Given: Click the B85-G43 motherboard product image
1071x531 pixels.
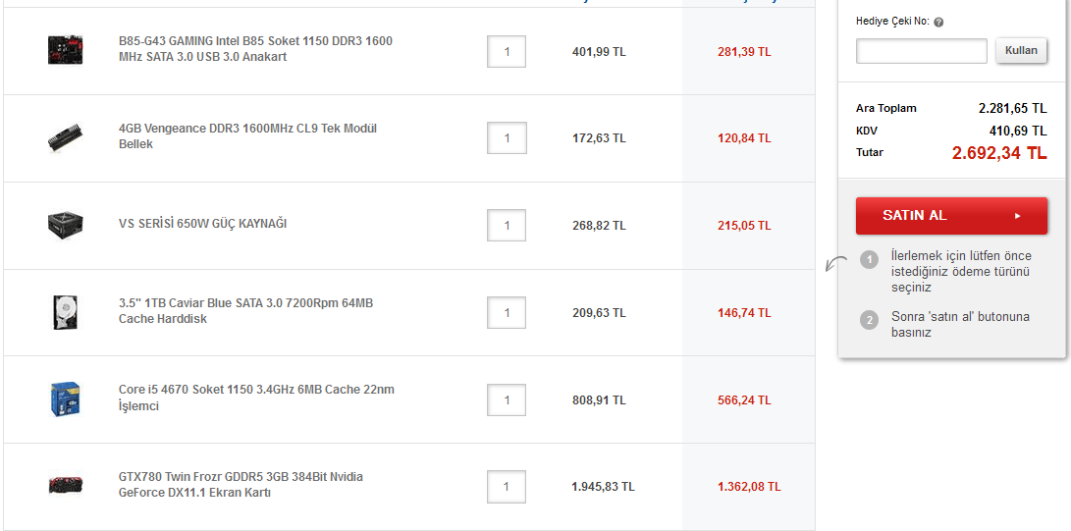Looking at the screenshot, I should (x=66, y=50).
